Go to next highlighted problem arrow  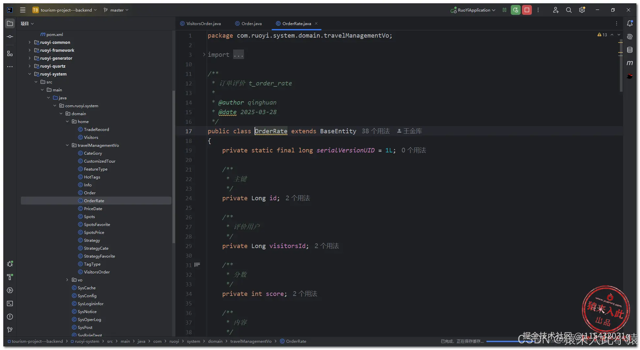[x=619, y=35]
